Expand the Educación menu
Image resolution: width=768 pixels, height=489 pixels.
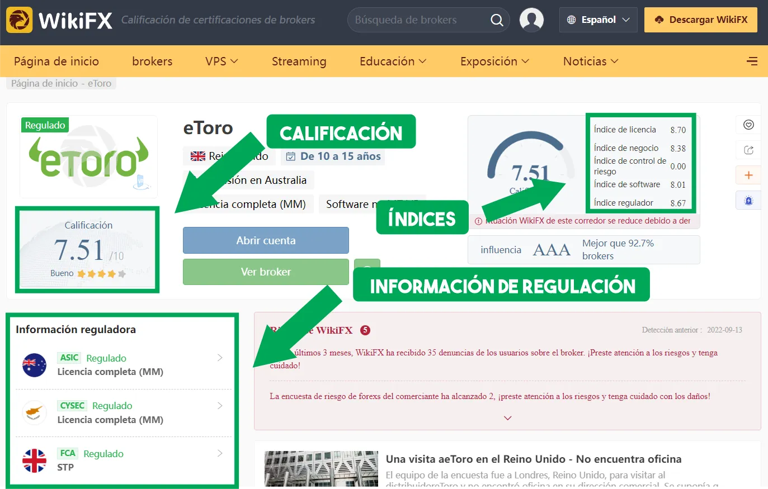393,61
